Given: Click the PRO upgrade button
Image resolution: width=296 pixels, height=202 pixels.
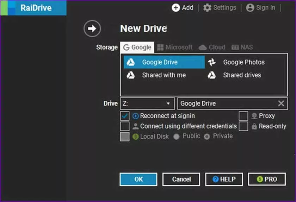Looking at the screenshot, I should pos(267,179).
